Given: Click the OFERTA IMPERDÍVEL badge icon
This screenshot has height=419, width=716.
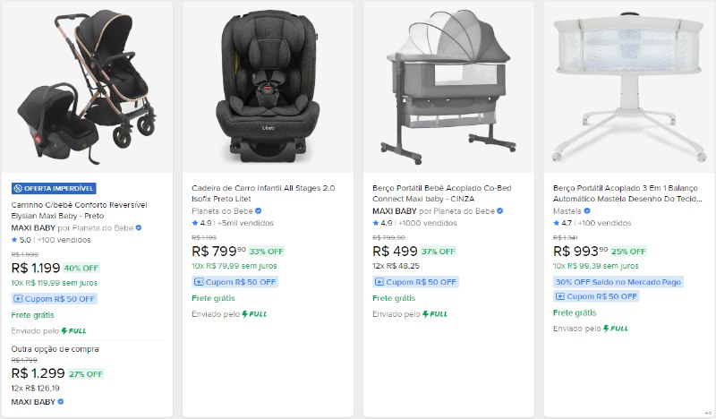Looking at the screenshot, I should point(18,188).
